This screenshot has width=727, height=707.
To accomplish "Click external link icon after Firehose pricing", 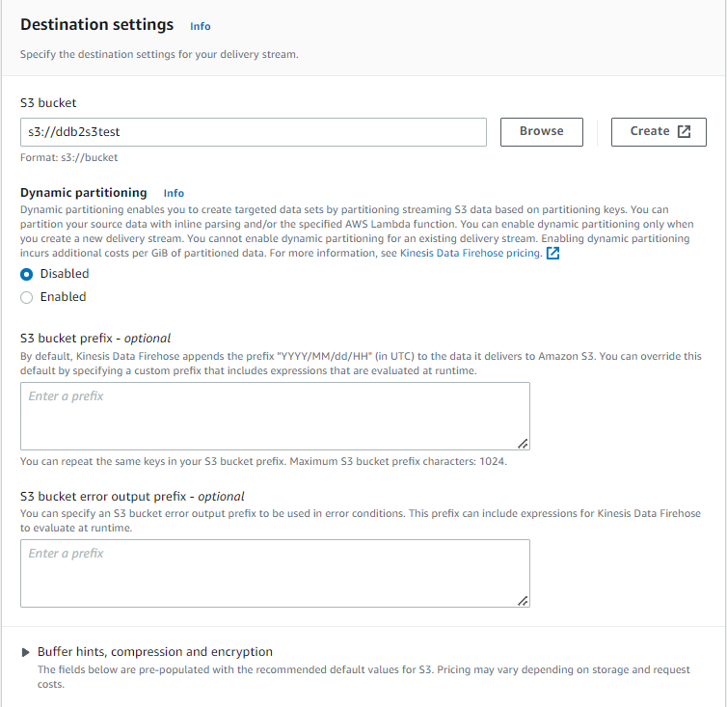I will tap(552, 254).
